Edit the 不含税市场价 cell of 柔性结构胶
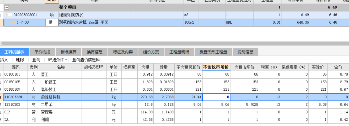349x126 pixels. [x=216, y=97]
